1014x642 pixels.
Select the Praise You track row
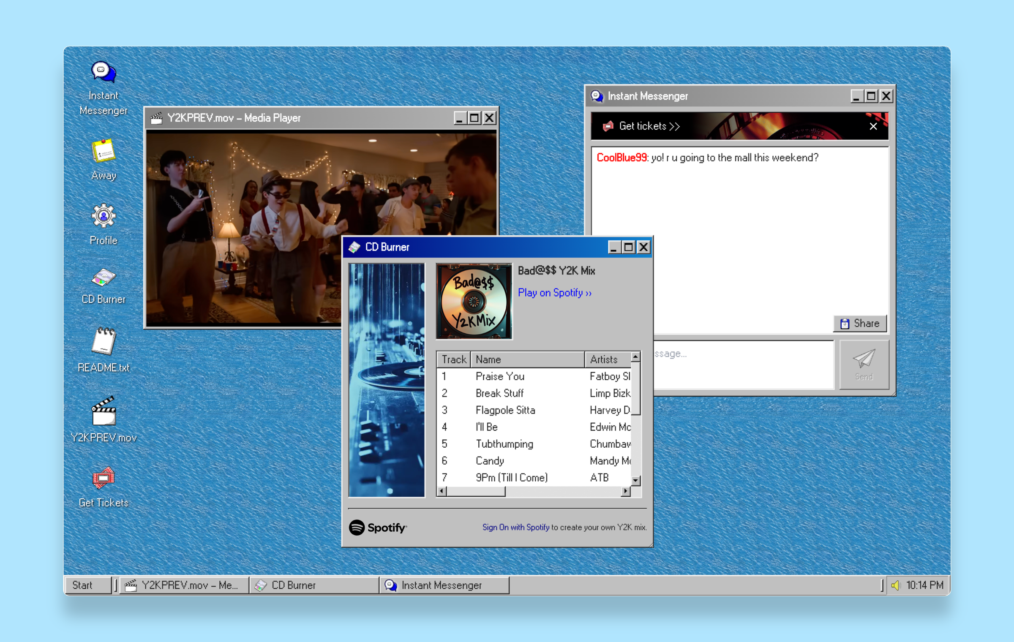[534, 376]
